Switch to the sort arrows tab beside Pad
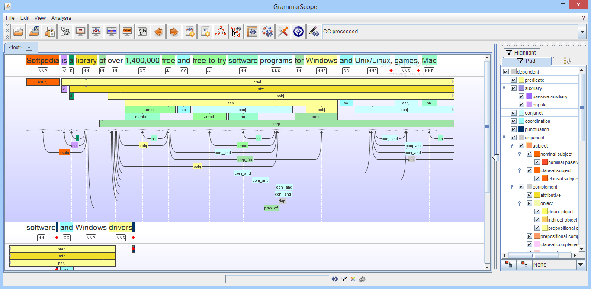This screenshot has height=289, width=591. [x=568, y=61]
